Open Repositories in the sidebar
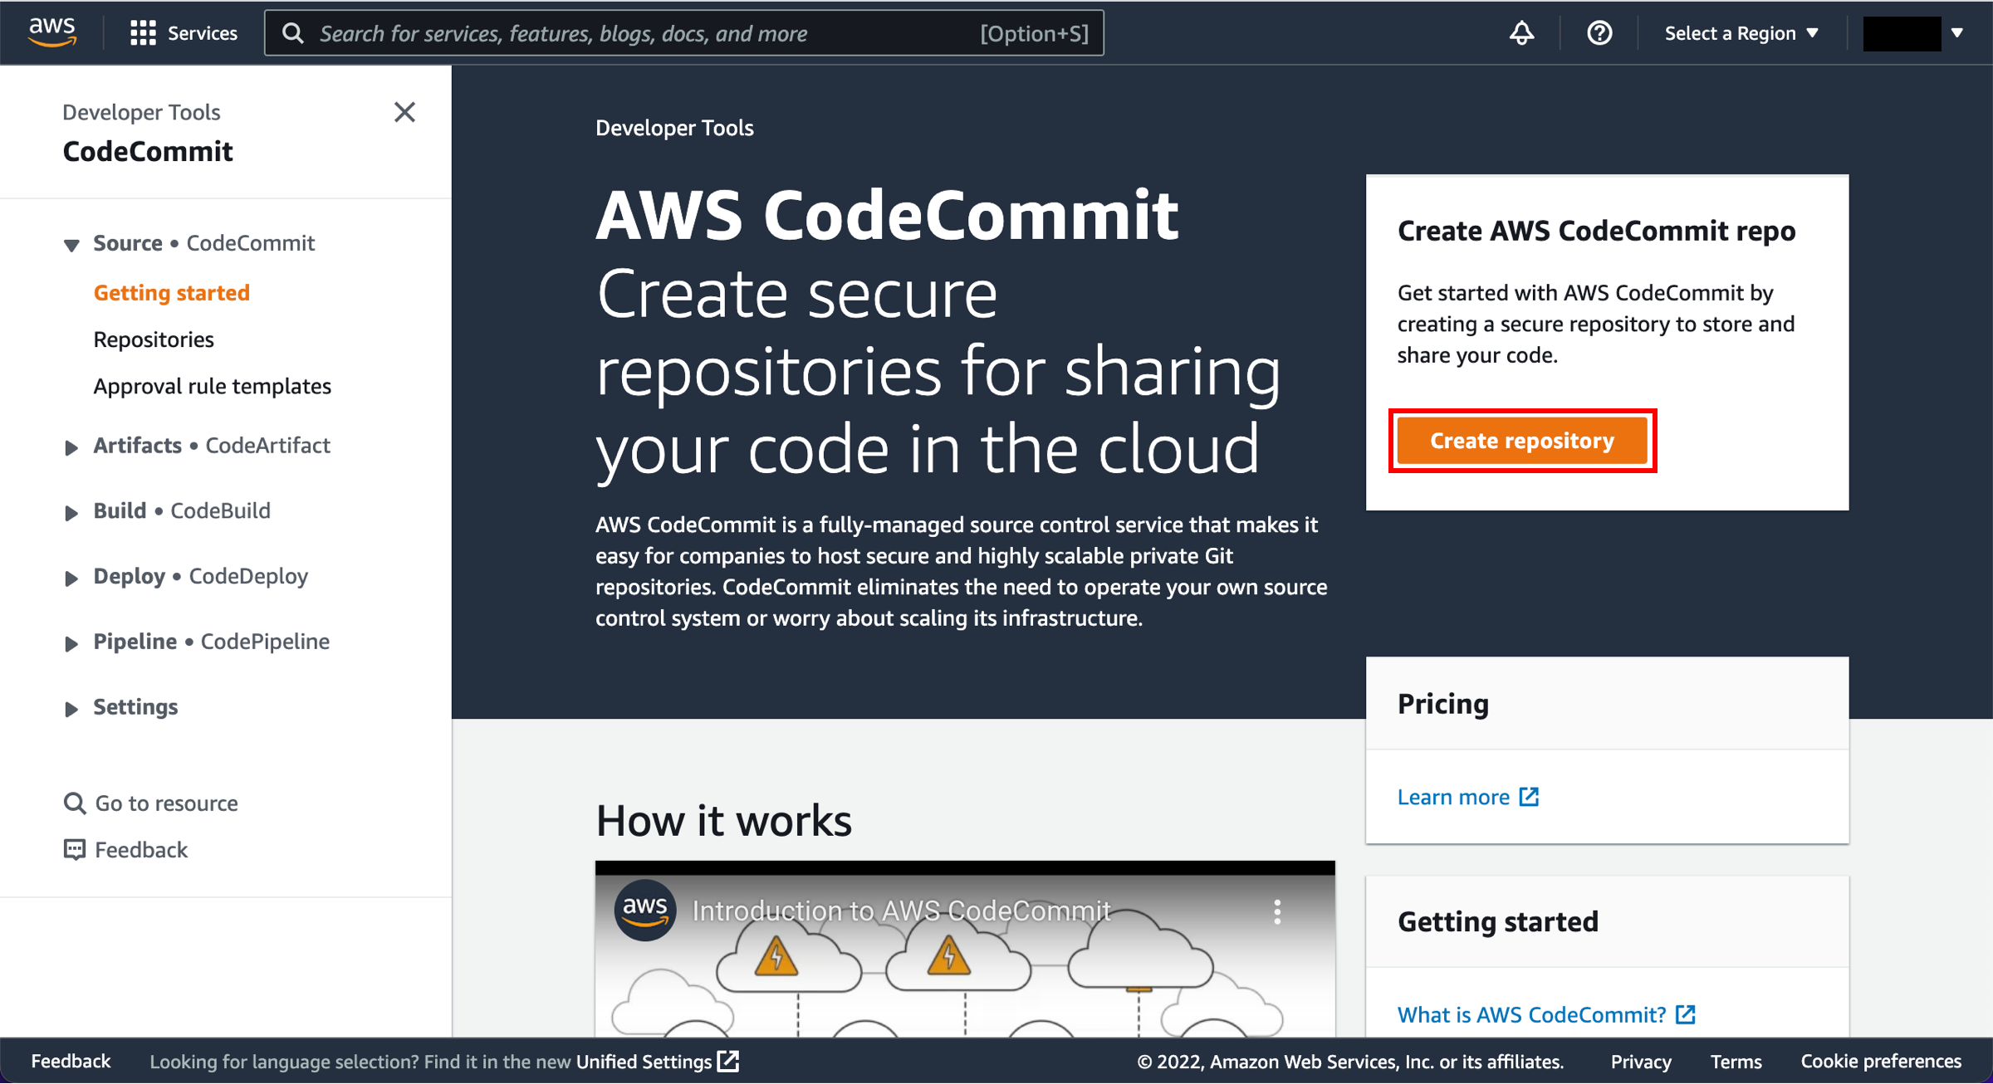The height and width of the screenshot is (1084, 1993). tap(154, 339)
